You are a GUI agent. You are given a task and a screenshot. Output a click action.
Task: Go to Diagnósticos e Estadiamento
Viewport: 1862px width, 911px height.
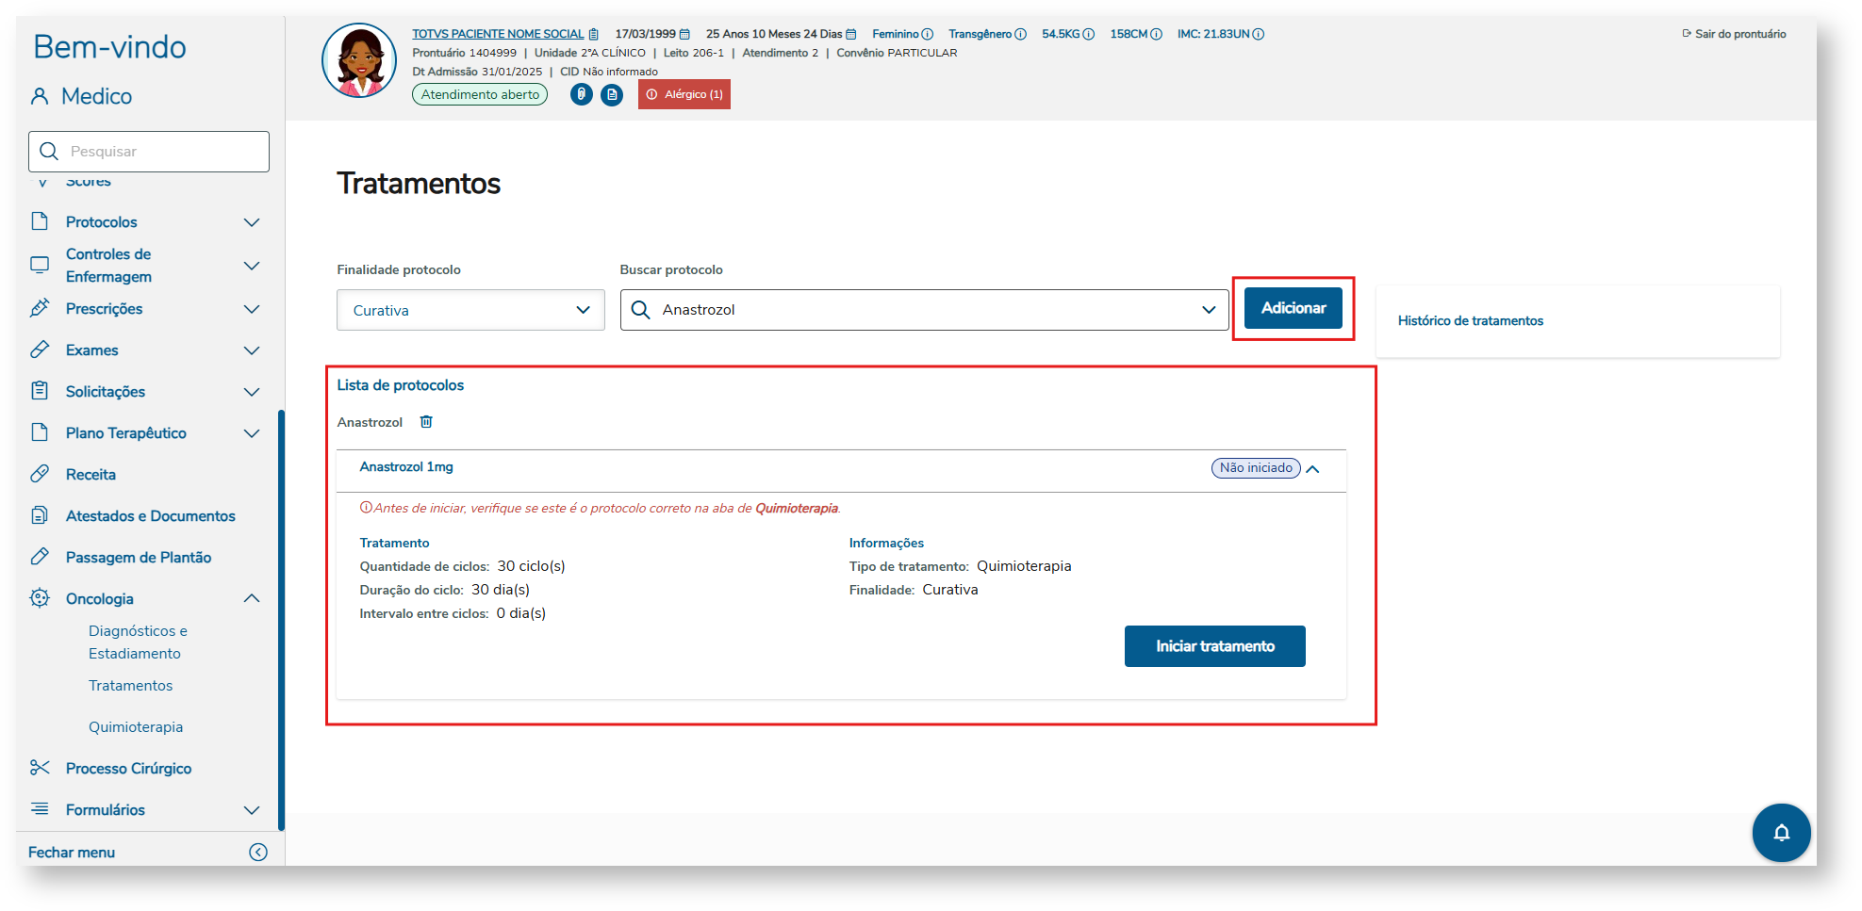(x=138, y=642)
